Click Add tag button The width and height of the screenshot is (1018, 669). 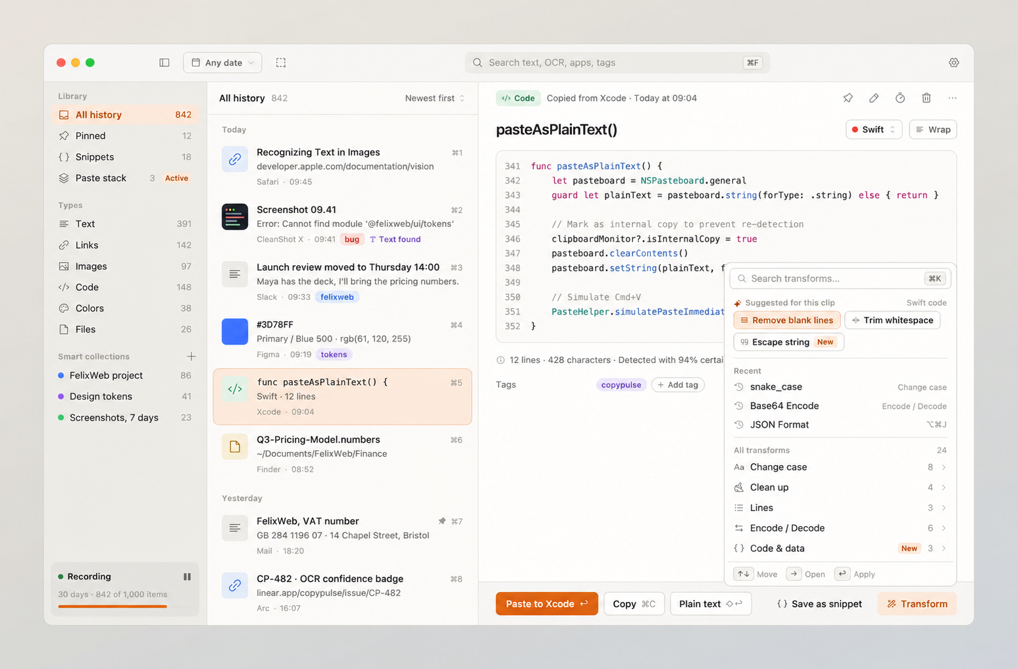[x=678, y=385]
